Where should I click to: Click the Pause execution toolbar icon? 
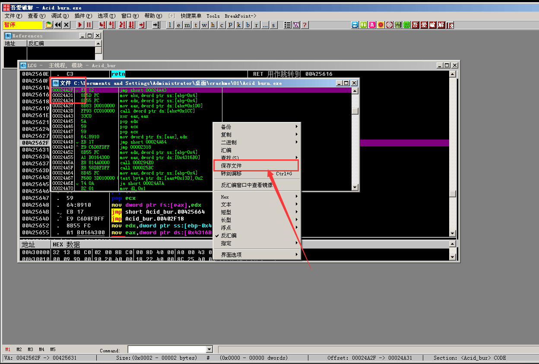pyautogui.click(x=89, y=25)
